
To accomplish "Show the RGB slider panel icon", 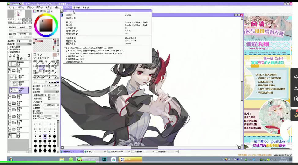I will pyautogui.click(x=38, y=11).
